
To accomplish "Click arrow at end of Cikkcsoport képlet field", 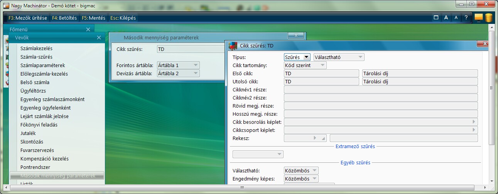I will (x=474, y=130).
